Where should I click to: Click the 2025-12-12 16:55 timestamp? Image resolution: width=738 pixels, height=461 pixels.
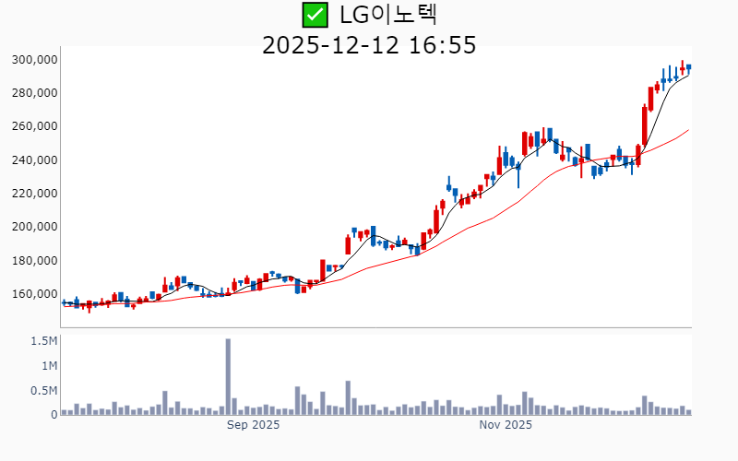[369, 44]
